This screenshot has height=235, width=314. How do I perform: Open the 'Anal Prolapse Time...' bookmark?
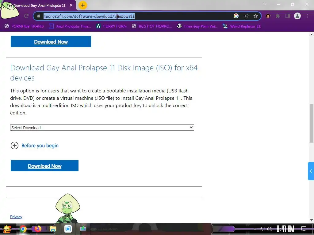point(70,26)
